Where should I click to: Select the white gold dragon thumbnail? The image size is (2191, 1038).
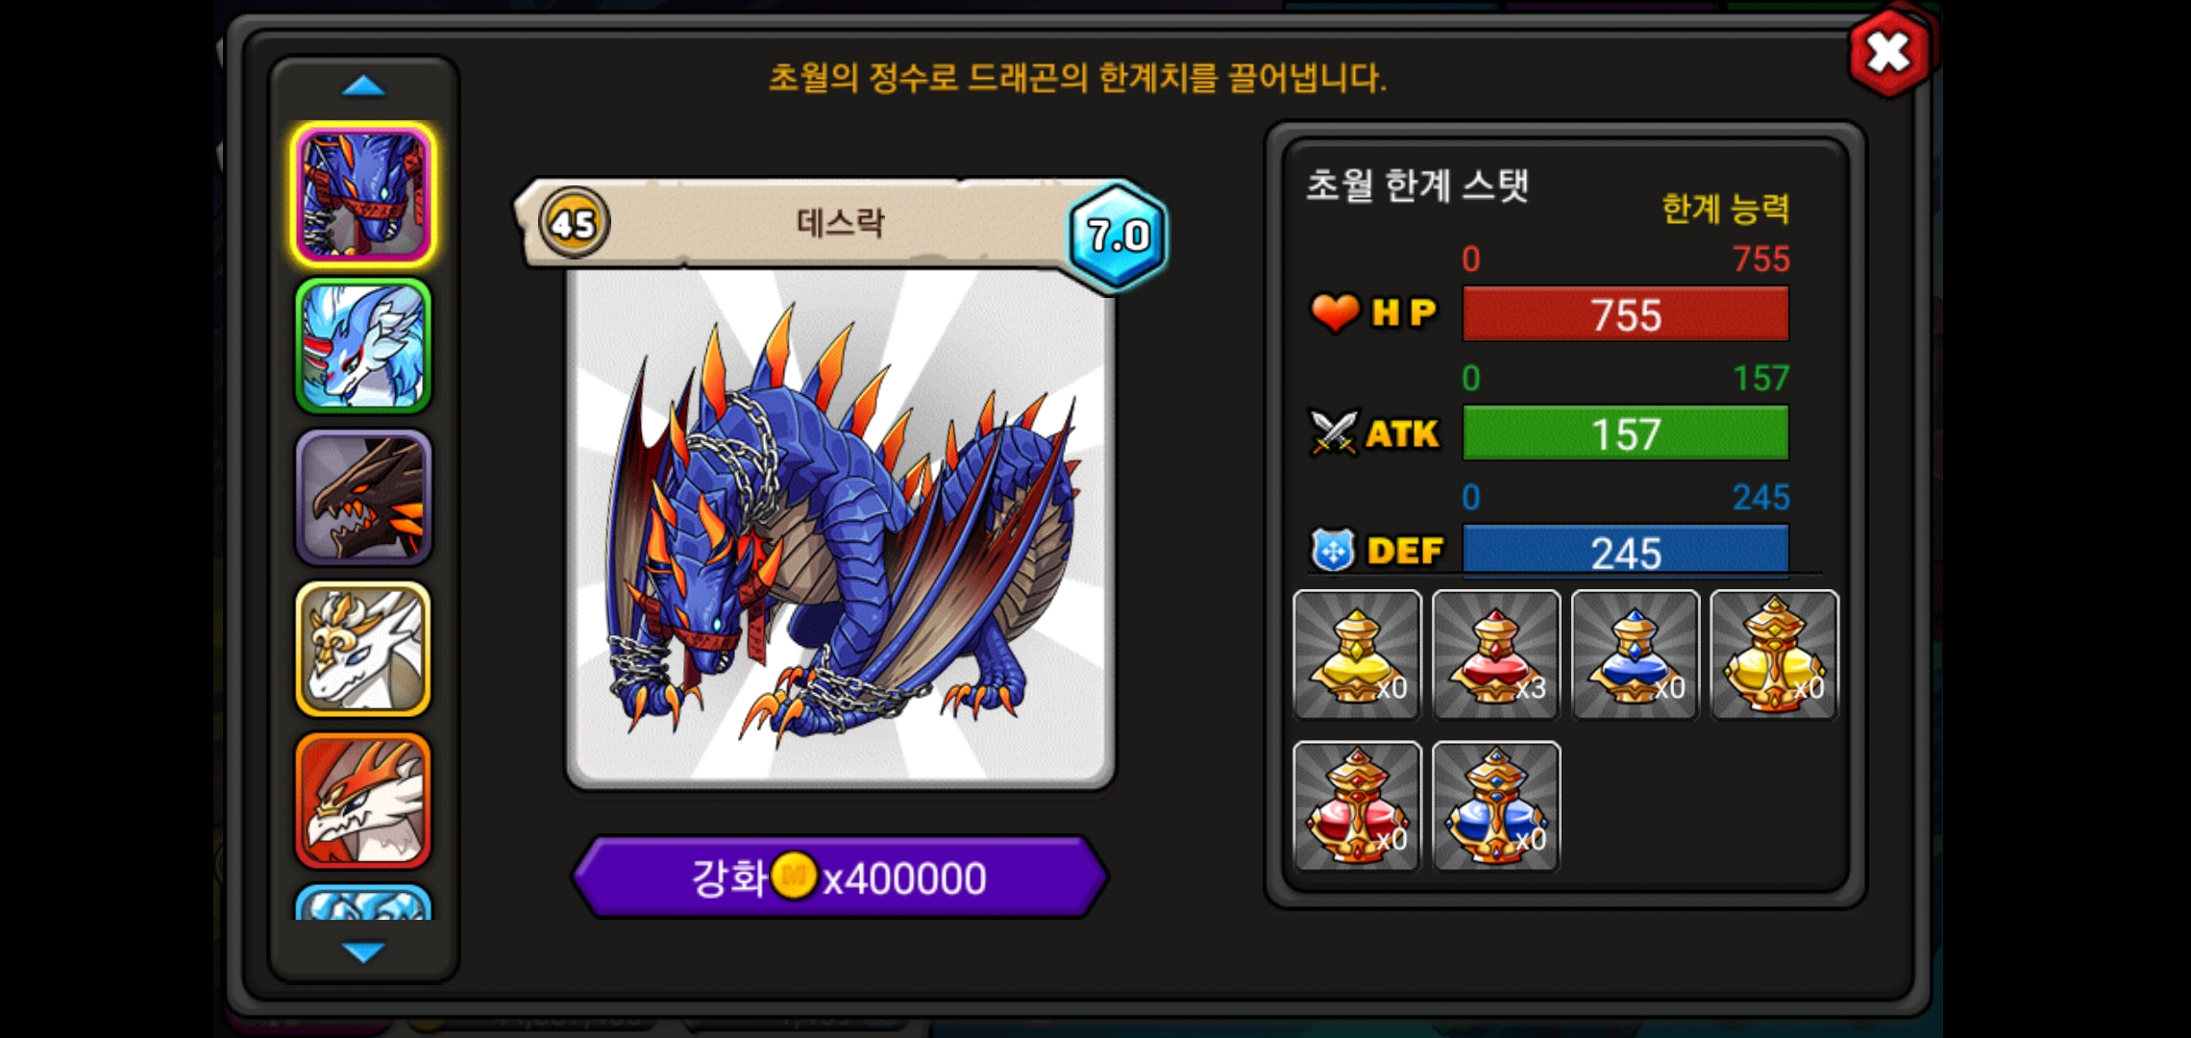(x=363, y=649)
